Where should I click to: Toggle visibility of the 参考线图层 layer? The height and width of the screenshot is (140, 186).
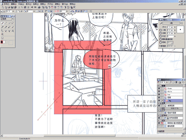coord(159,118)
